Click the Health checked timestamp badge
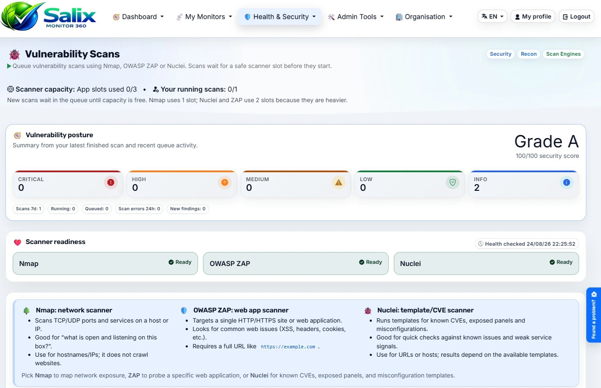 [527, 244]
